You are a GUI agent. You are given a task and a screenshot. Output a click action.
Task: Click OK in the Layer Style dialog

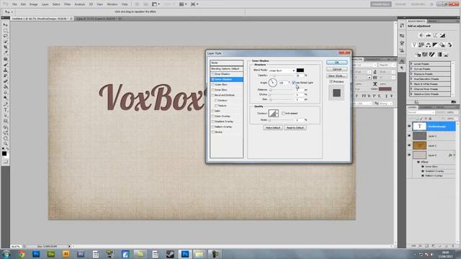coord(337,63)
